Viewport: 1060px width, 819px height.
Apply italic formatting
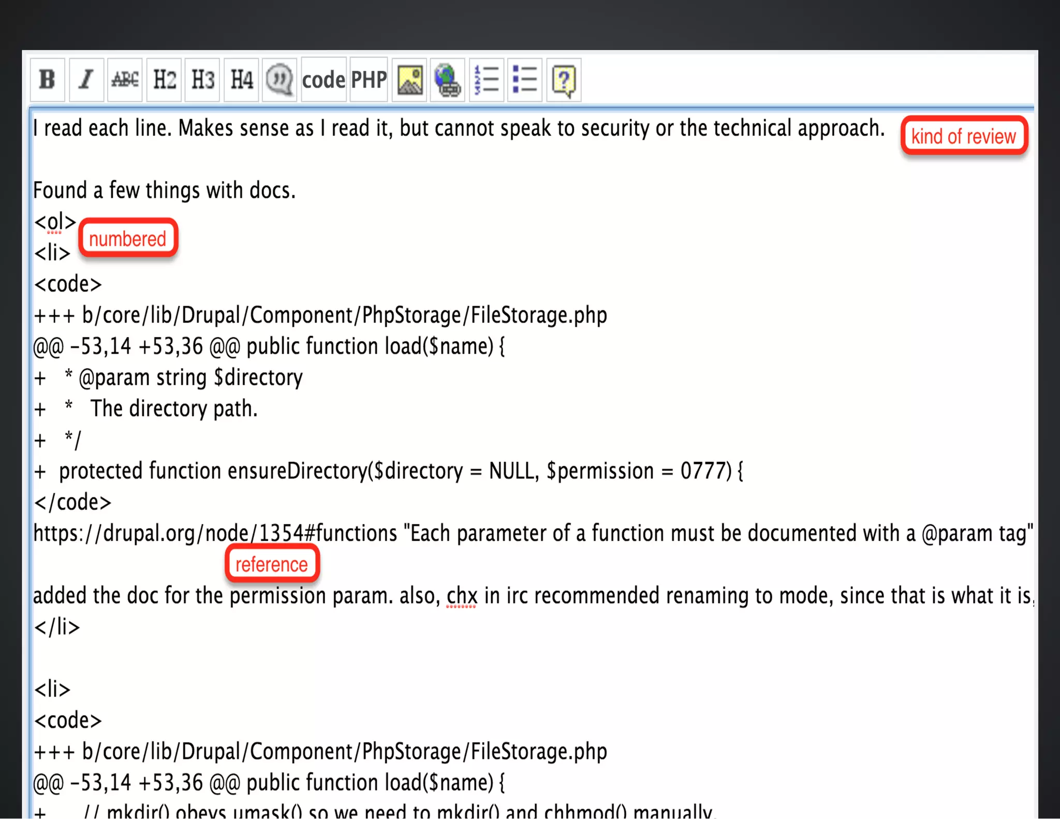click(86, 80)
